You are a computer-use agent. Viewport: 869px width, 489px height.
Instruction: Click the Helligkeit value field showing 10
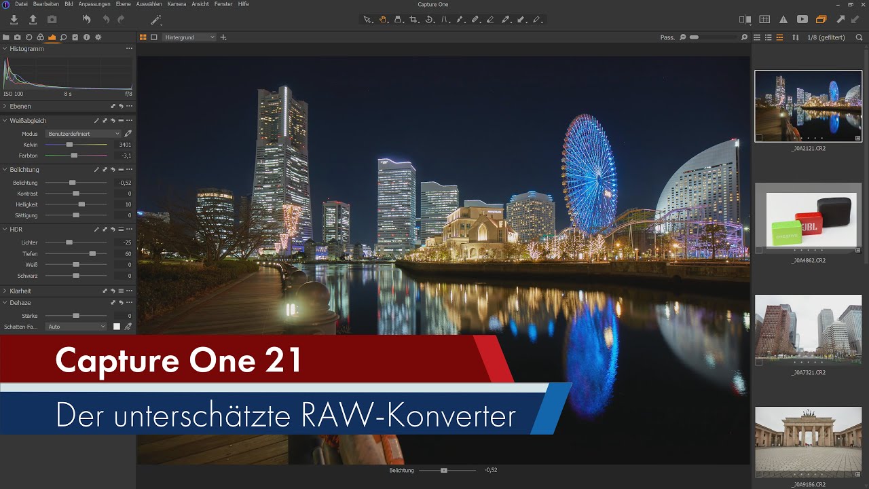[x=122, y=204]
